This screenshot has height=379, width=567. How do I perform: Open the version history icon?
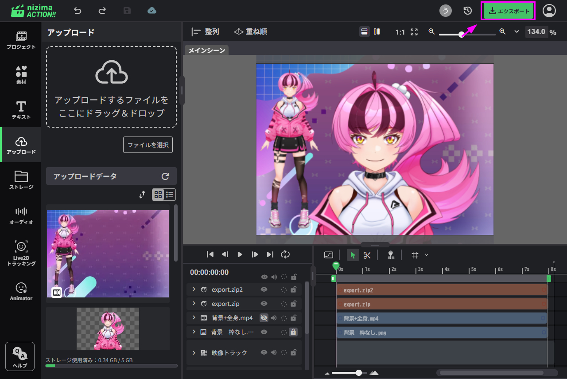[467, 11]
